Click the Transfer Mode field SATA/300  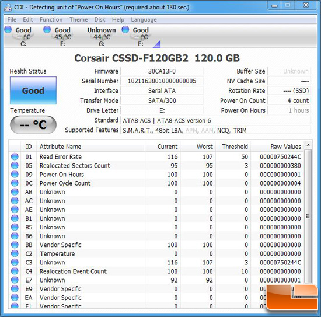162,100
